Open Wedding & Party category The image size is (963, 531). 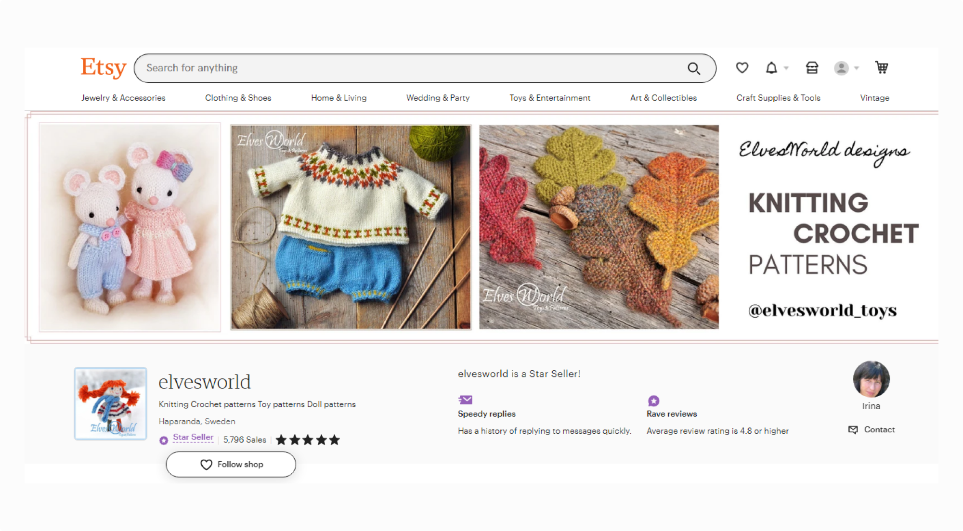click(438, 98)
